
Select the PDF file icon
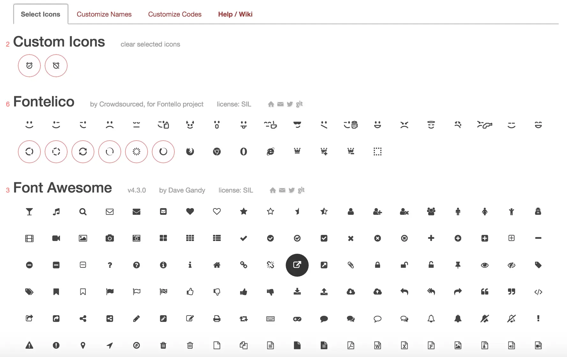click(351, 346)
